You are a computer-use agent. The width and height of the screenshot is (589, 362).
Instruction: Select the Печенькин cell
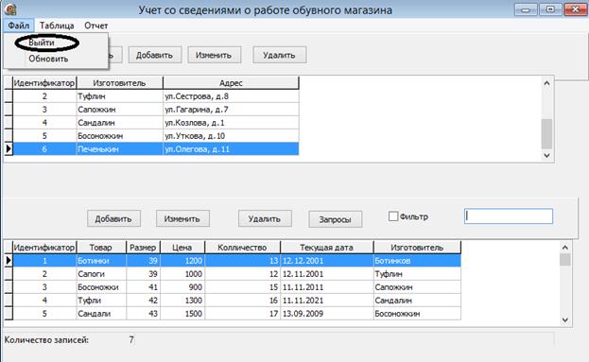[119, 149]
